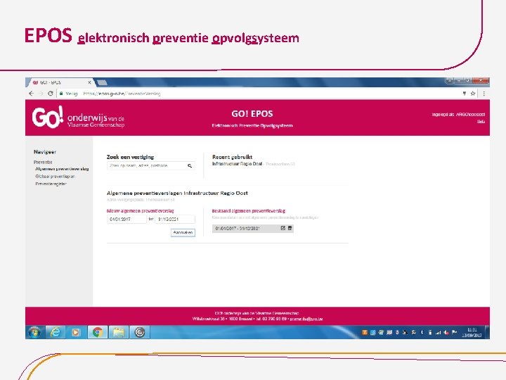Click the delete icon for the existing preventieverslag

tap(290, 228)
